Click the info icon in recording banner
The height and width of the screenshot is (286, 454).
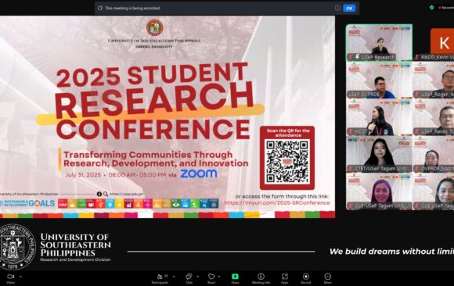click(x=337, y=8)
